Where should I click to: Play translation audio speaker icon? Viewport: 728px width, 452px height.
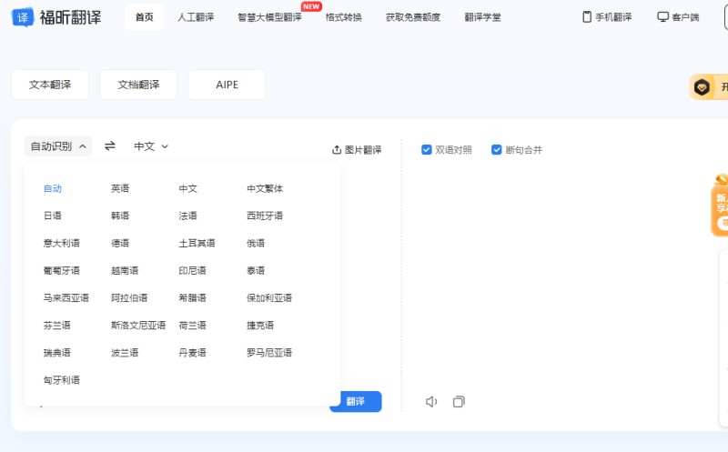coord(431,401)
